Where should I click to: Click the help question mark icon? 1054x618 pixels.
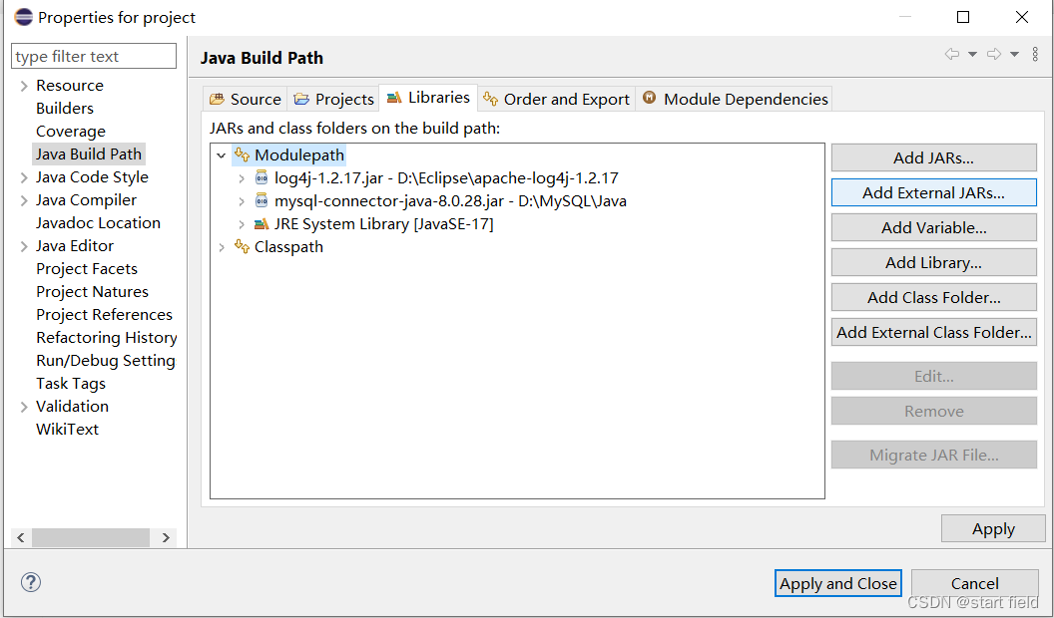(x=30, y=582)
